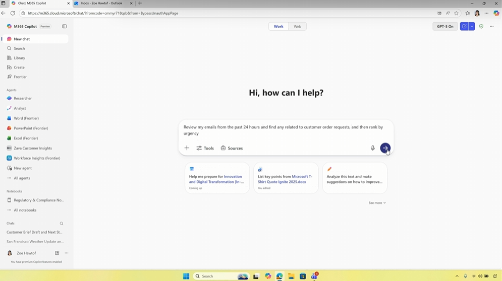Viewport: 502px width, 281px height.
Task: Open options menu beside Zoe Hawtof
Action: tap(66, 253)
